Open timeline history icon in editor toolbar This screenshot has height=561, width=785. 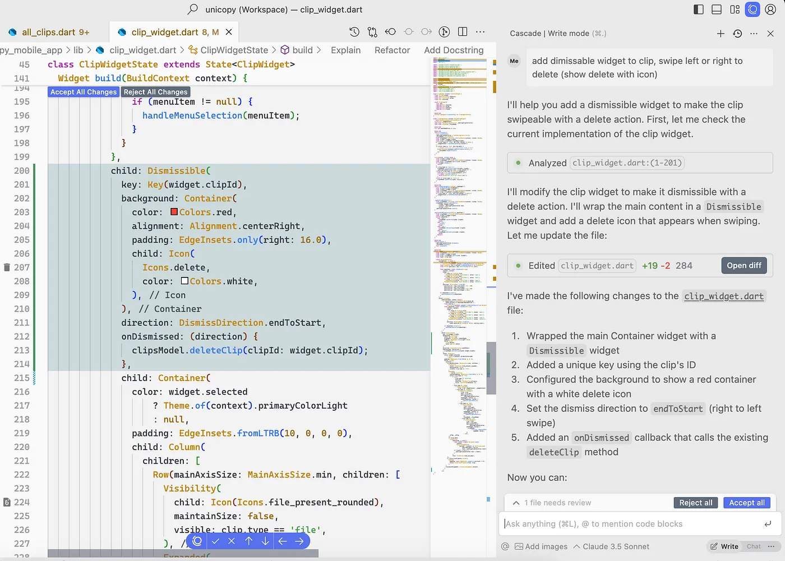click(x=354, y=31)
